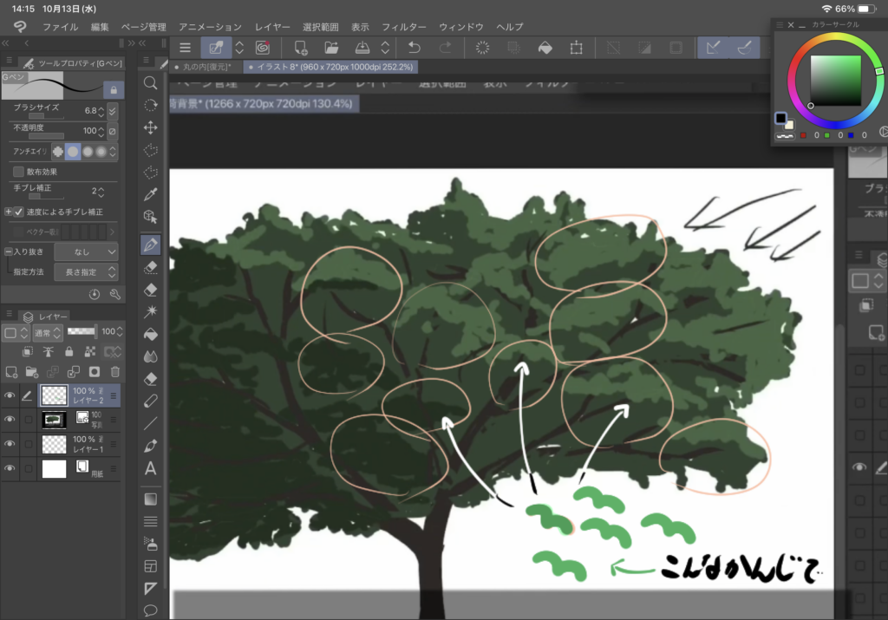
Task: Uncheck 速度による手ブレ補正 checkbox
Action: (19, 212)
